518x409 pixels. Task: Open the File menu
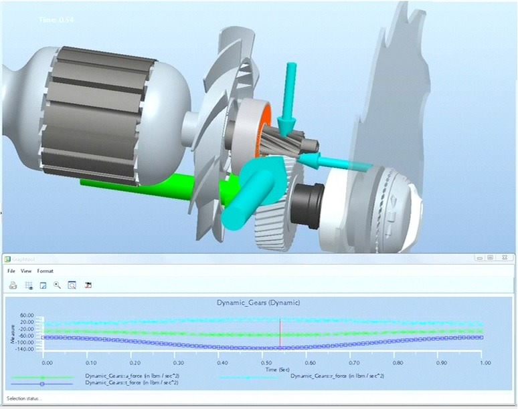[11, 271]
